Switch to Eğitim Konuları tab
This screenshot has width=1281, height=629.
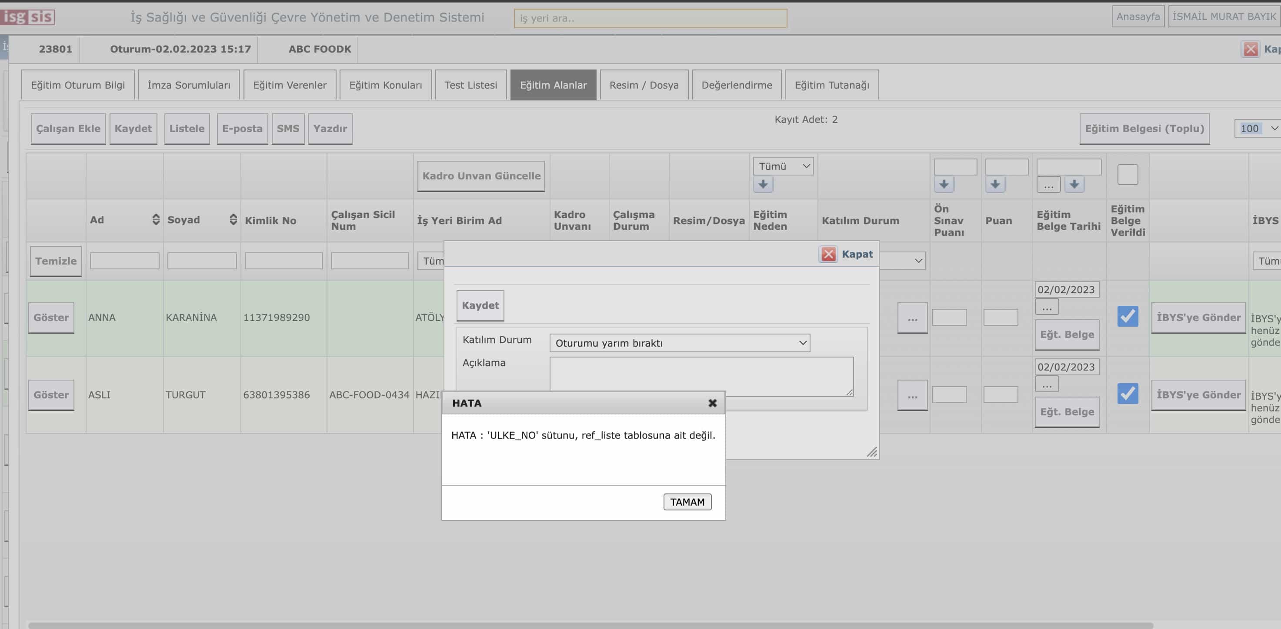pyautogui.click(x=385, y=85)
